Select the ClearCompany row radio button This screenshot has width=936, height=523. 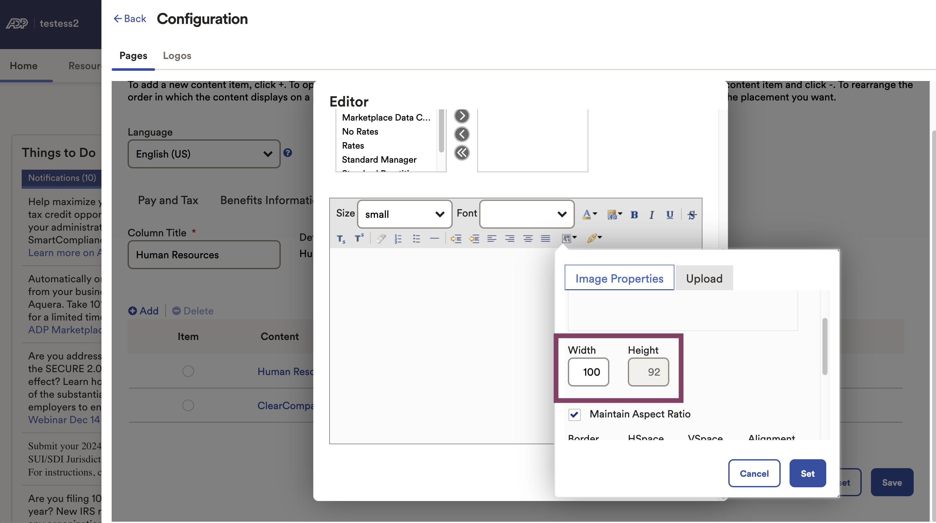(x=188, y=405)
